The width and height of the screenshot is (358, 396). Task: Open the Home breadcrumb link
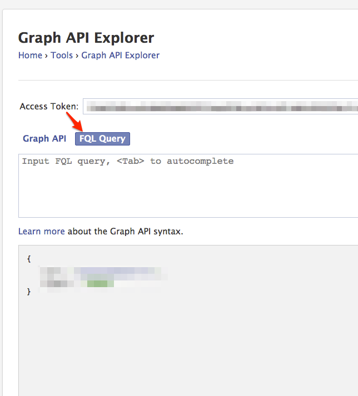click(x=31, y=56)
